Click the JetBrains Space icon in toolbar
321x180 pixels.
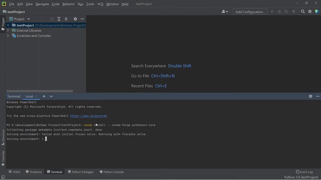pyautogui.click(x=317, y=11)
